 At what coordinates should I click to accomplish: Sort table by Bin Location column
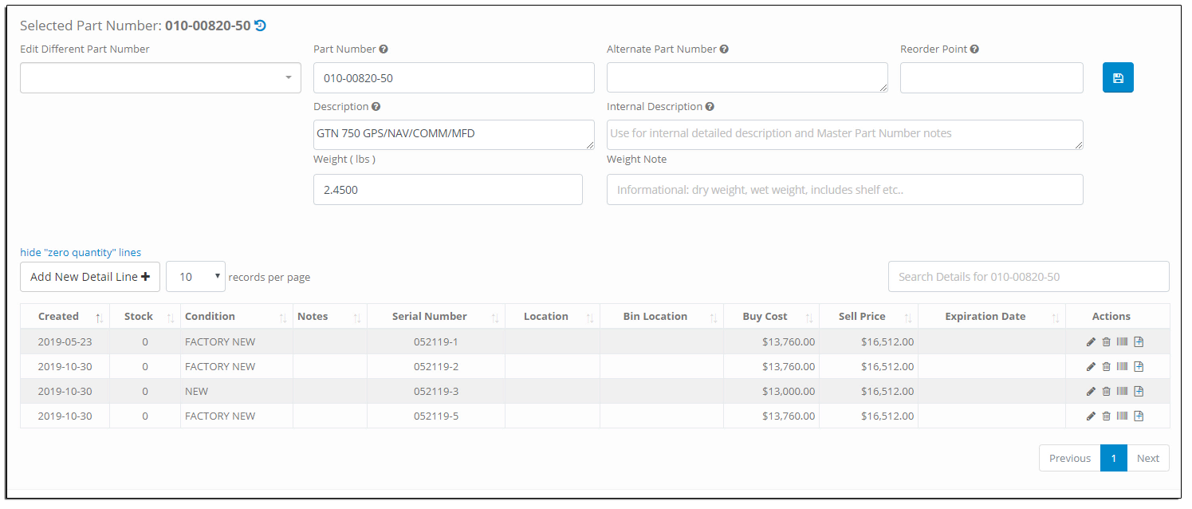(x=662, y=317)
